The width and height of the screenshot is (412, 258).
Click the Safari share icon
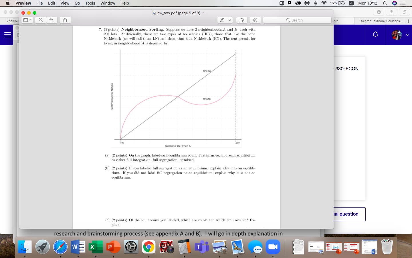[x=391, y=12]
